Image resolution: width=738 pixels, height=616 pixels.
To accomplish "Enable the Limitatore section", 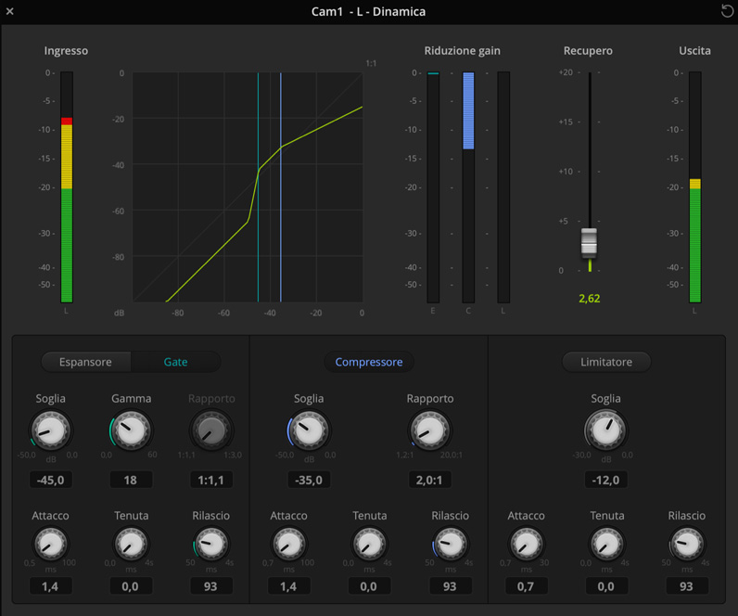I will click(606, 362).
